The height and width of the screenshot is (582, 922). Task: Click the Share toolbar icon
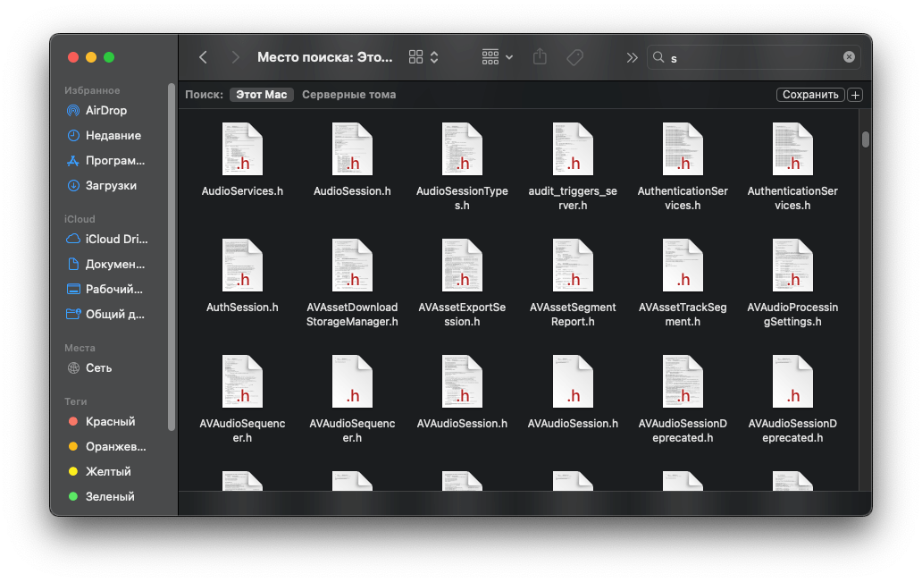[540, 57]
